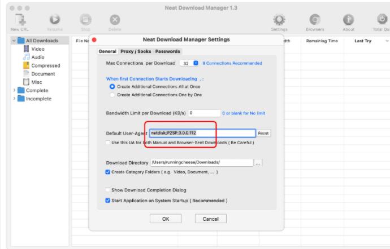The width and height of the screenshot is (390, 249).
Task: Select Create Additional Connections One by One
Action: pyautogui.click(x=112, y=95)
